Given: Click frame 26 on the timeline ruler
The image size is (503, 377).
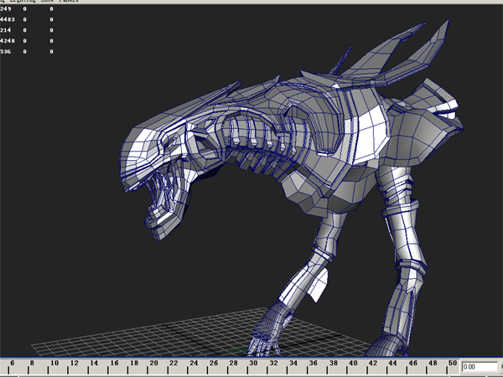Looking at the screenshot, I should [214, 363].
